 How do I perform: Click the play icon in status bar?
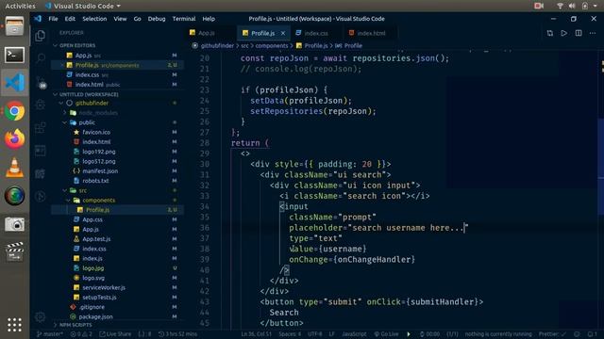click(x=409, y=334)
